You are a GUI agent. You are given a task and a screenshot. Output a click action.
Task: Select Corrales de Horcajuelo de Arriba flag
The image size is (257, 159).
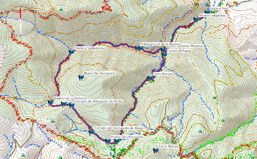click(x=71, y=105)
